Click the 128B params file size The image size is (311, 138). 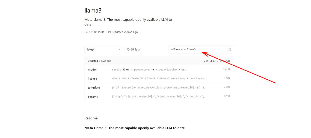point(226,97)
